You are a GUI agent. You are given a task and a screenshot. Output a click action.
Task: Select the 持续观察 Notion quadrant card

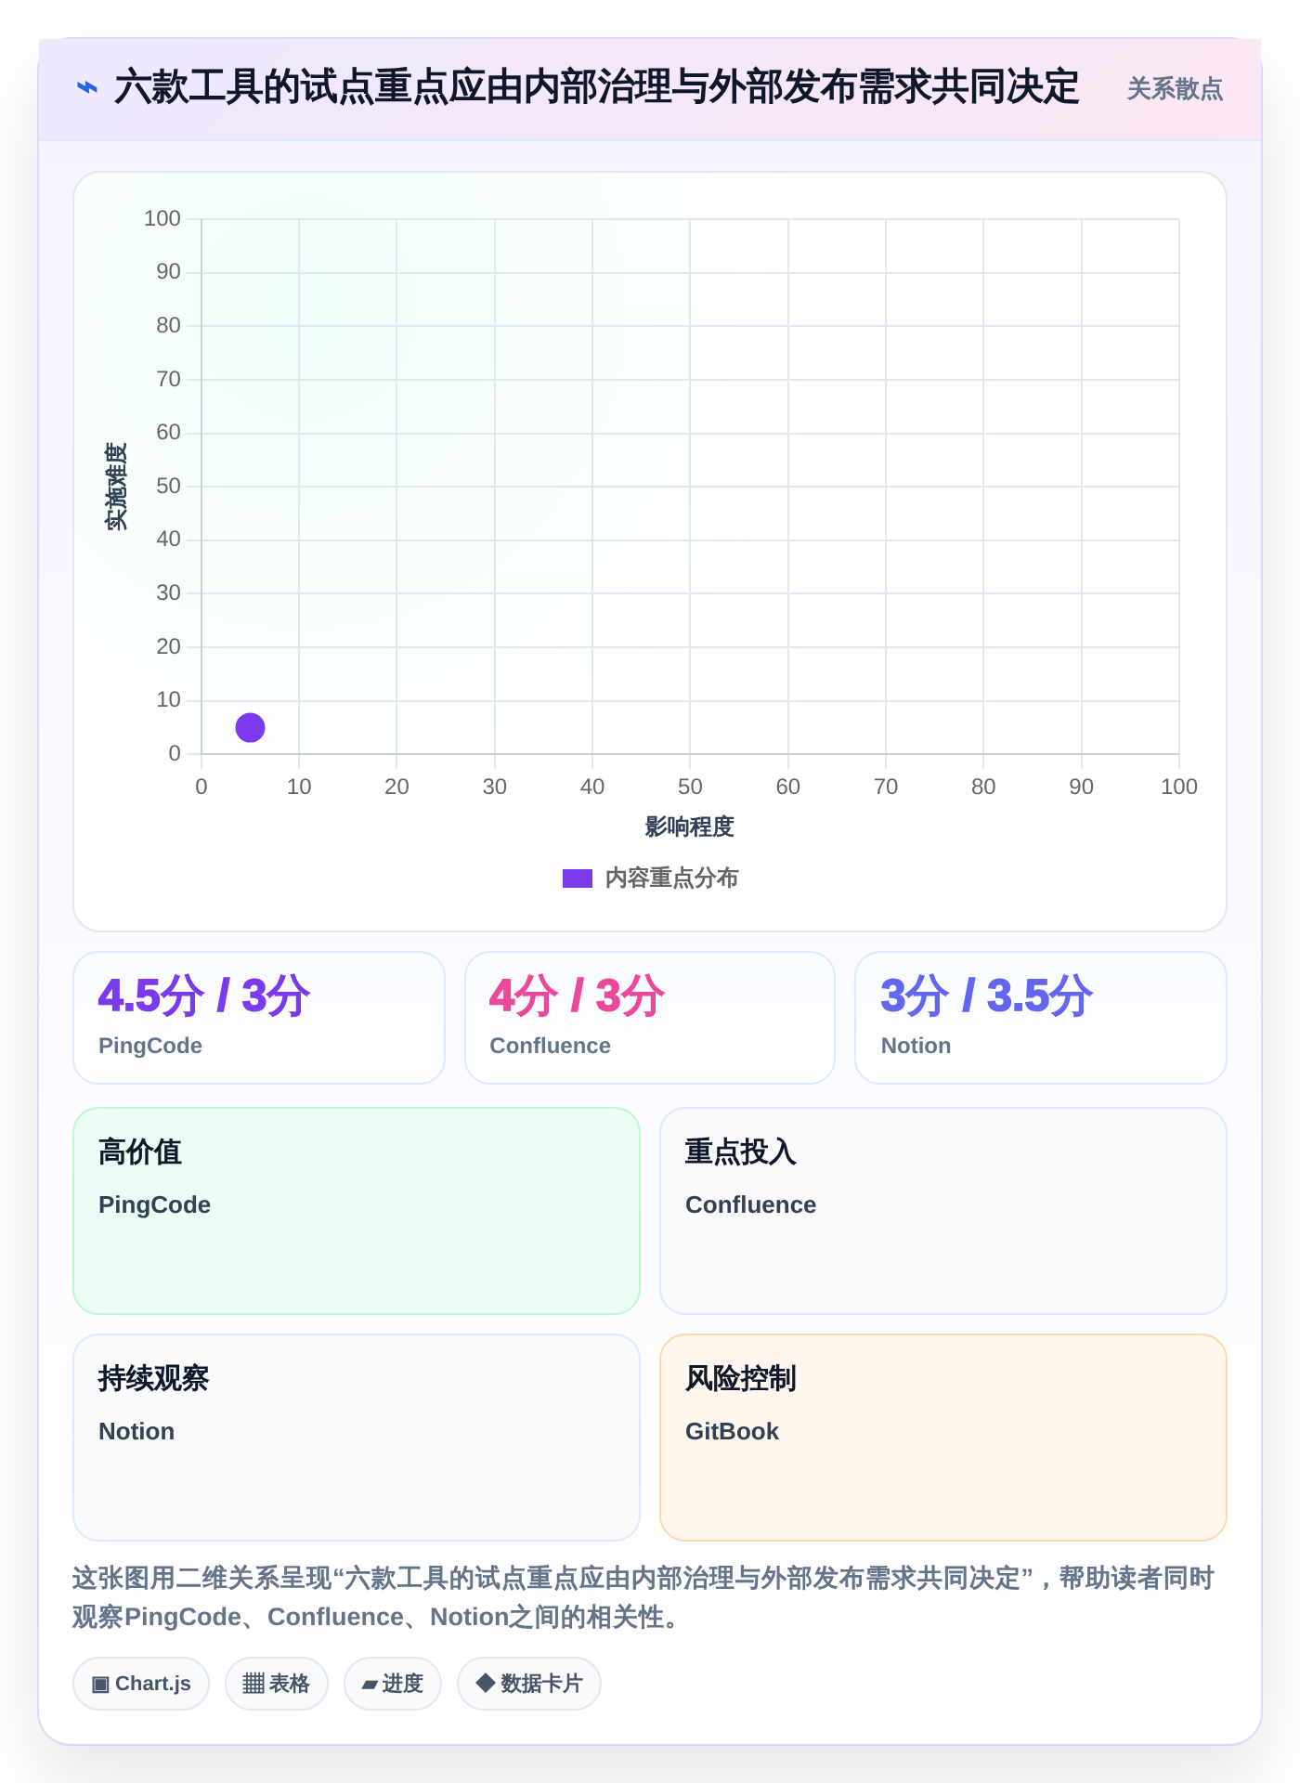click(x=357, y=1438)
